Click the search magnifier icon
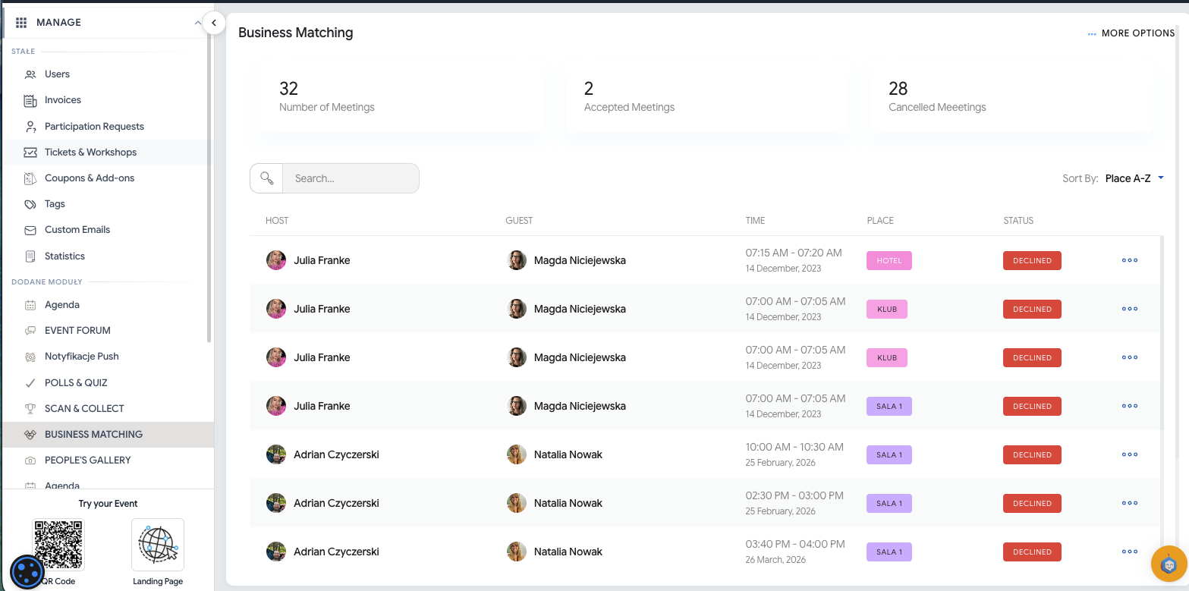Viewport: 1189px width, 591px height. (x=266, y=178)
